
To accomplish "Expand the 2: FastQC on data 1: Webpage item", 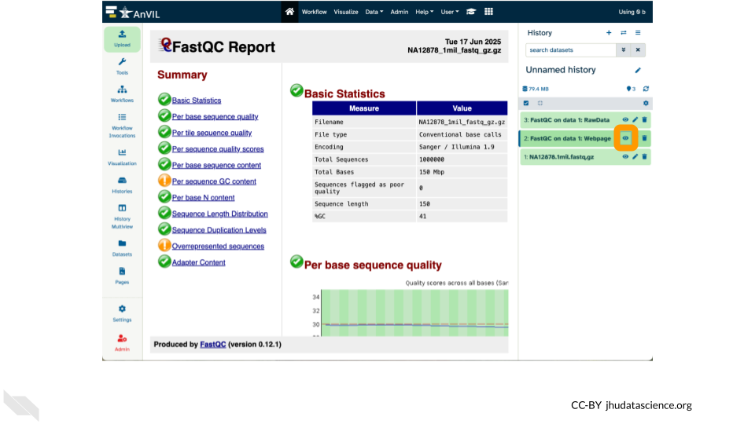I will (x=567, y=138).
